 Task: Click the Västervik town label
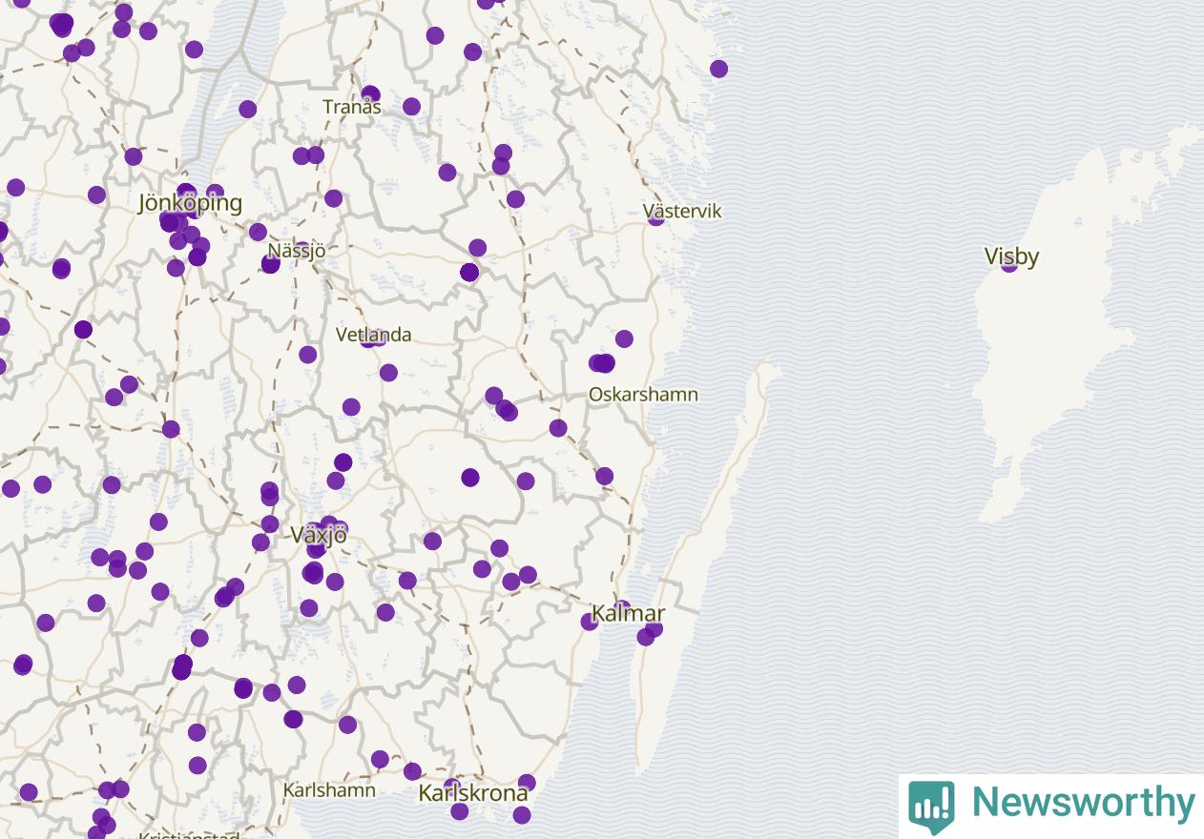(x=682, y=211)
